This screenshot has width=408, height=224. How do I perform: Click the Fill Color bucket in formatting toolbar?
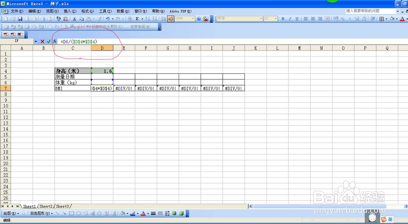[392, 19]
